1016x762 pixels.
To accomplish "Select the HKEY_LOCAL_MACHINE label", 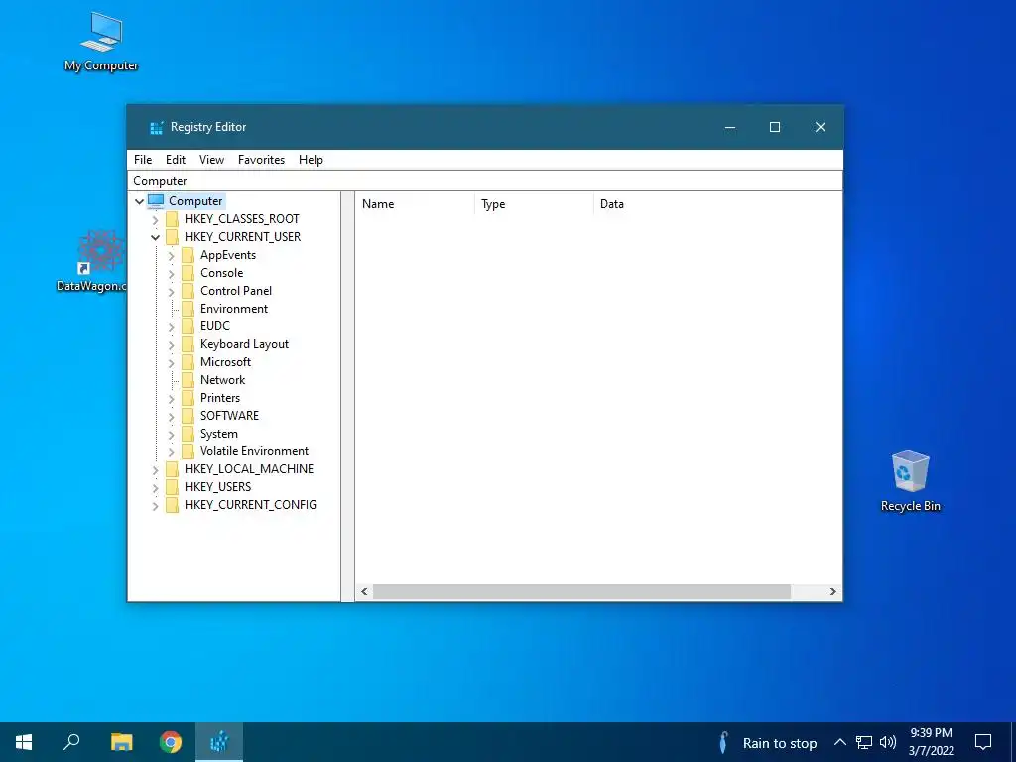I will (x=249, y=469).
